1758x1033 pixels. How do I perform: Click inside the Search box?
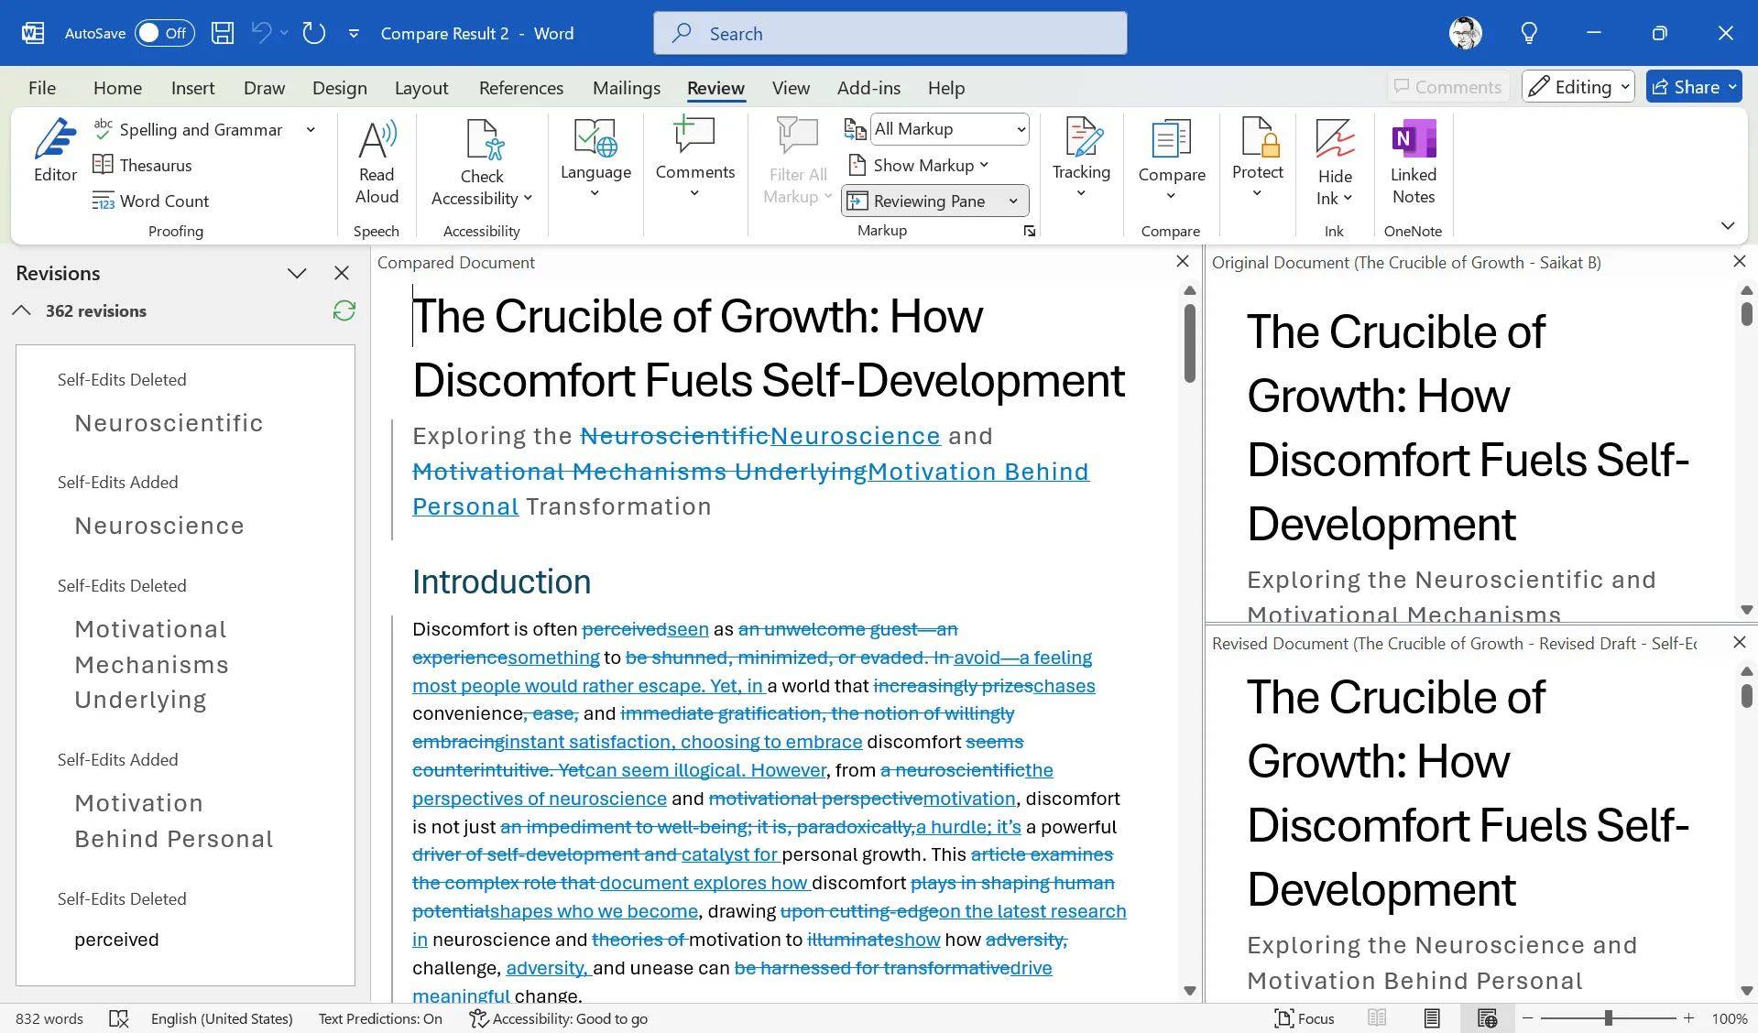(x=889, y=32)
